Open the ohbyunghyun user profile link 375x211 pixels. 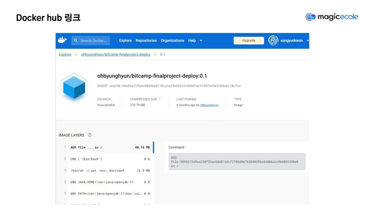209,105
